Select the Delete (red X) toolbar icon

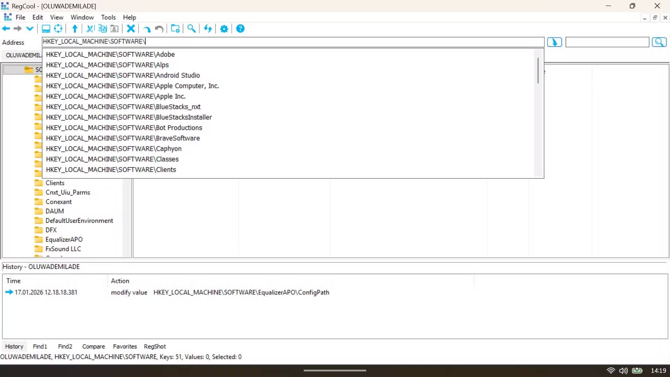[131, 29]
